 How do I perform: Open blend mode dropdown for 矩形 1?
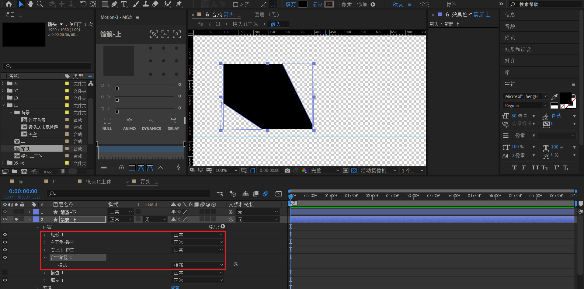pos(198,235)
